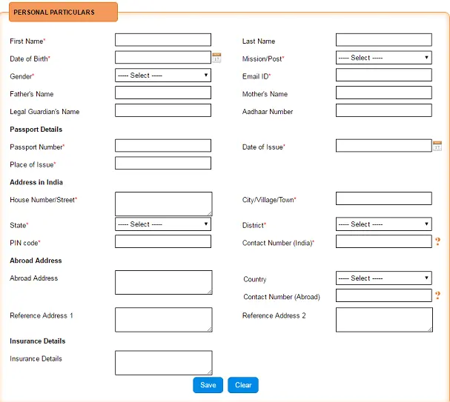Open the Date of Issue calendar picker icon
450x402 pixels.
click(x=437, y=146)
